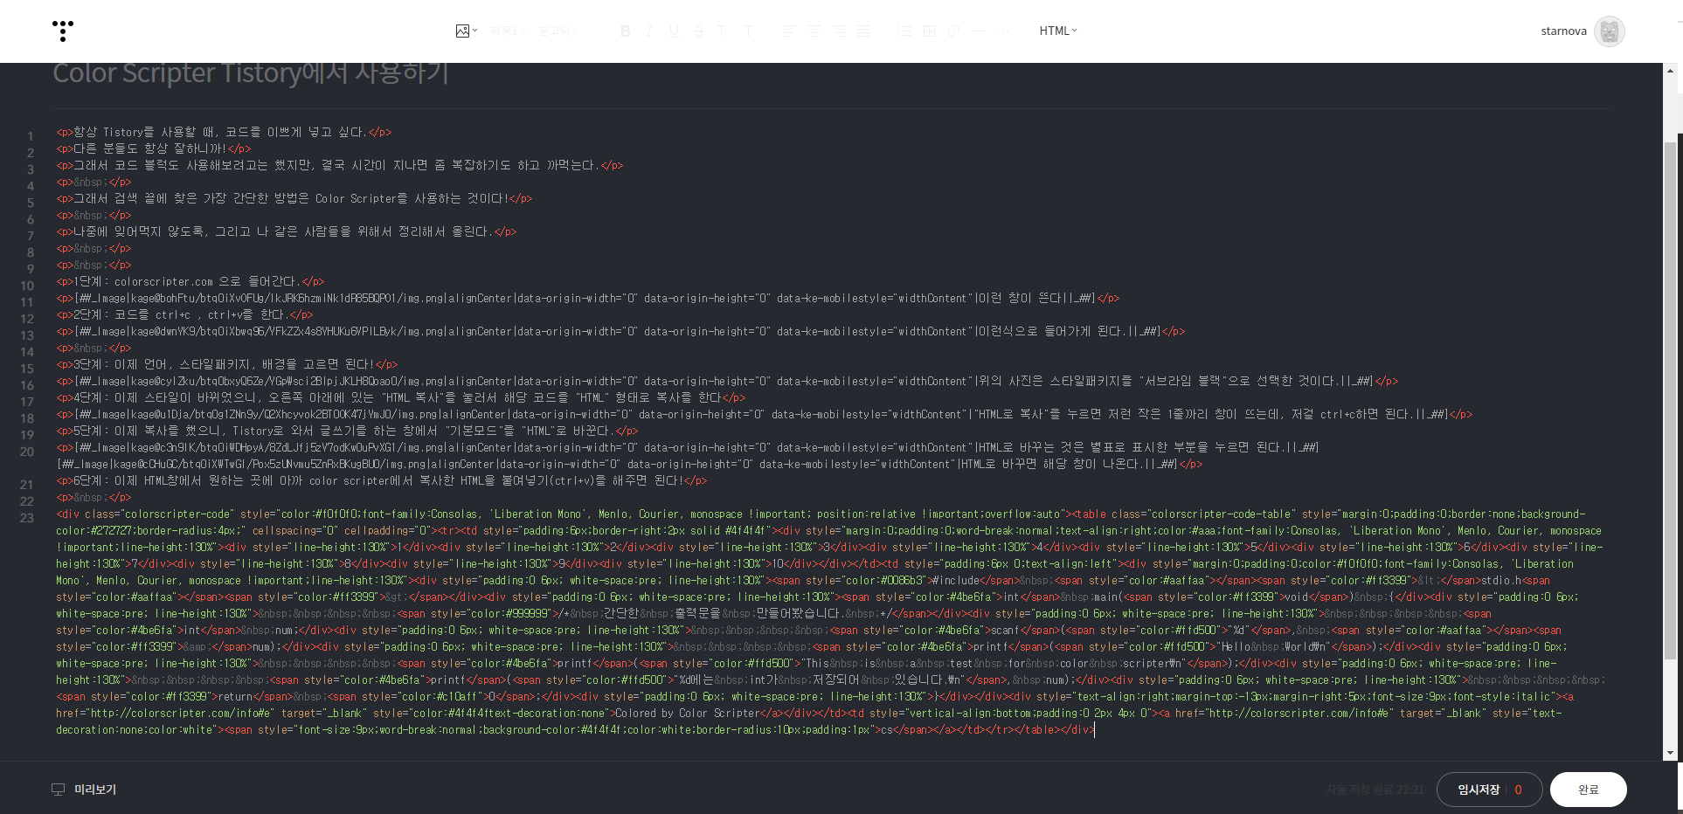
Task: Align text right
Action: tap(839, 31)
